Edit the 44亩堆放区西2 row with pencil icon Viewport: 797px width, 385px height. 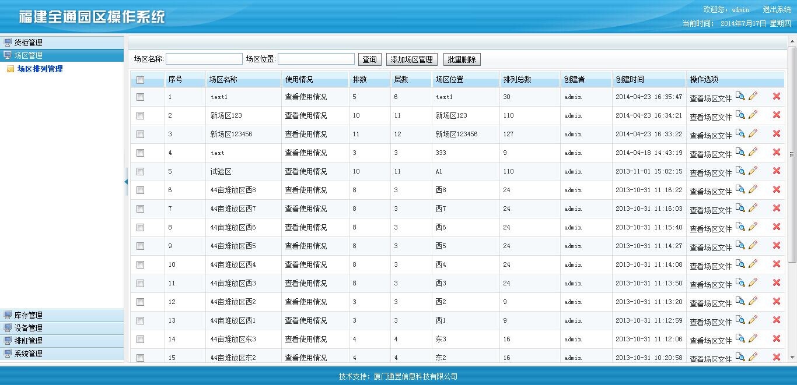coord(753,302)
